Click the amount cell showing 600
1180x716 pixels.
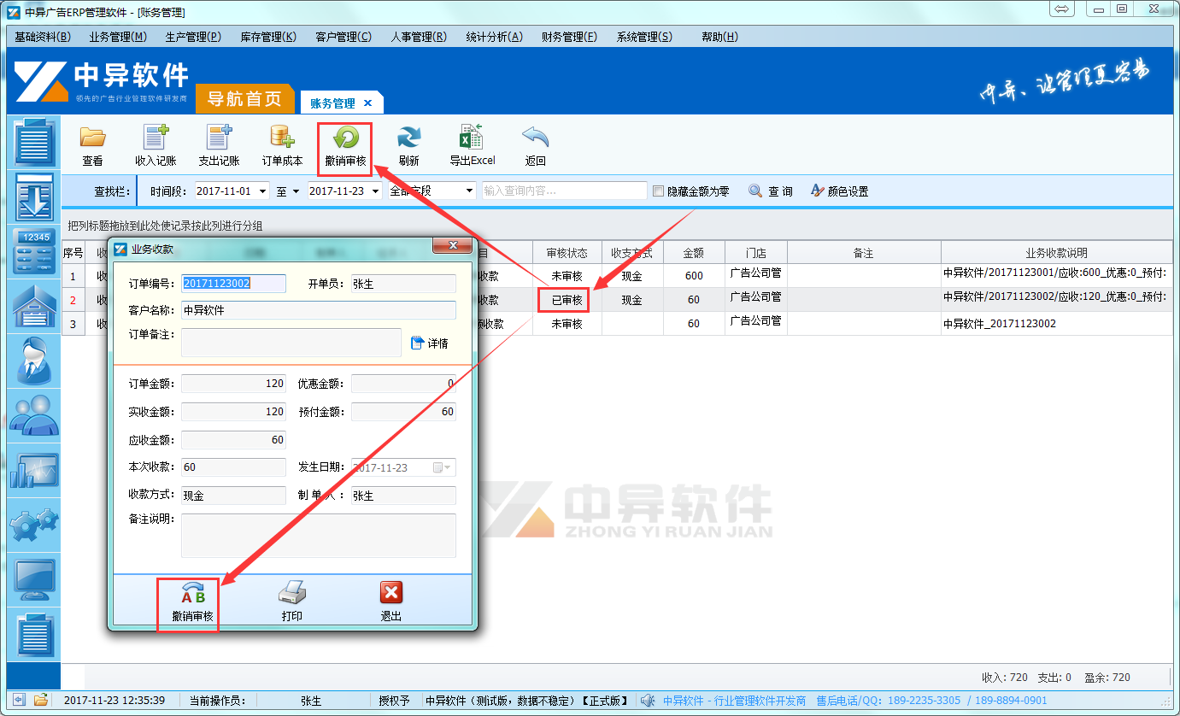point(693,276)
